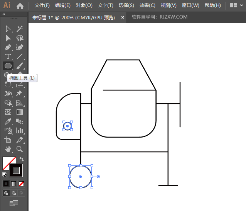Open the 窗口(W) menu
This screenshot has height=211, width=246.
190,5
